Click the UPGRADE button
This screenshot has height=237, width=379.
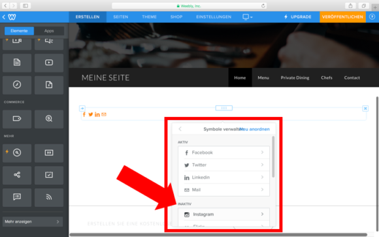[x=297, y=17]
